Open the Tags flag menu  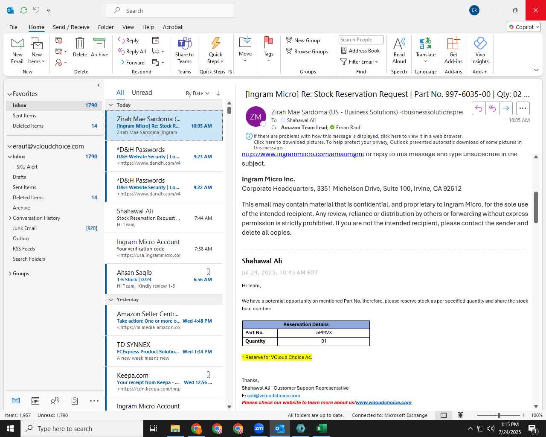click(268, 50)
